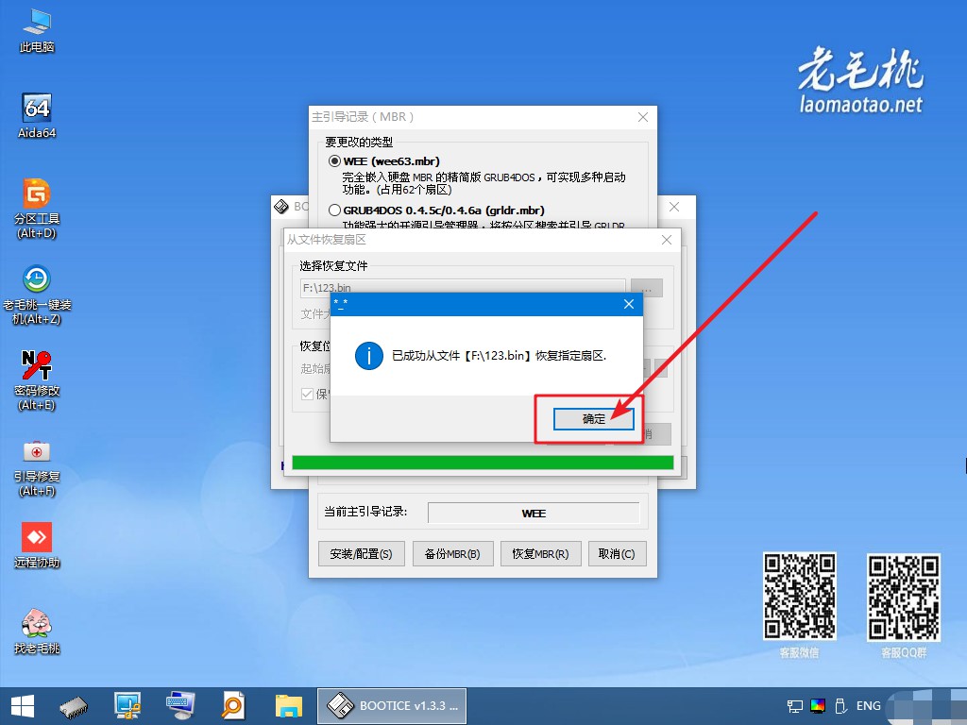
Task: Open 分区工具 (Alt+D) desktop icon
Action: point(37,209)
